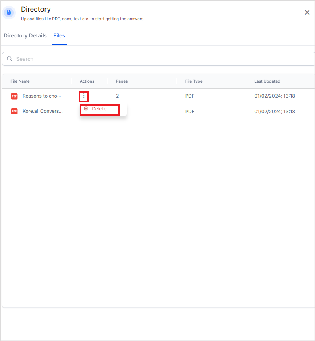Viewport: 315px width, 341px height.
Task: Click the File Type column header
Action: [194, 81]
